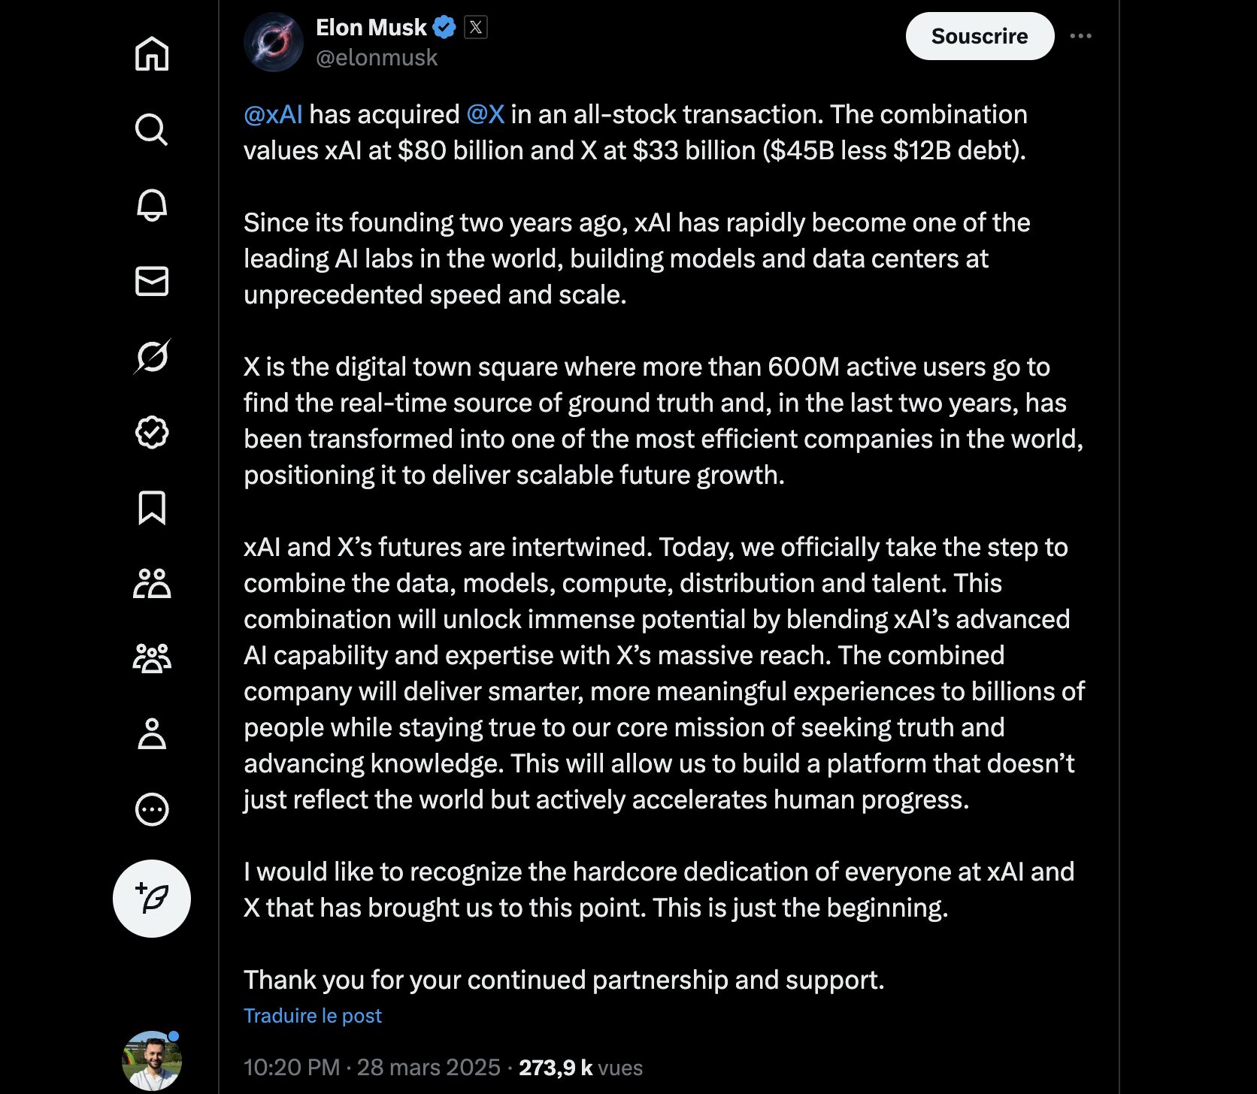Open the group-of-people icon in sidebar
This screenshot has height=1094, width=1257.
[x=152, y=658]
